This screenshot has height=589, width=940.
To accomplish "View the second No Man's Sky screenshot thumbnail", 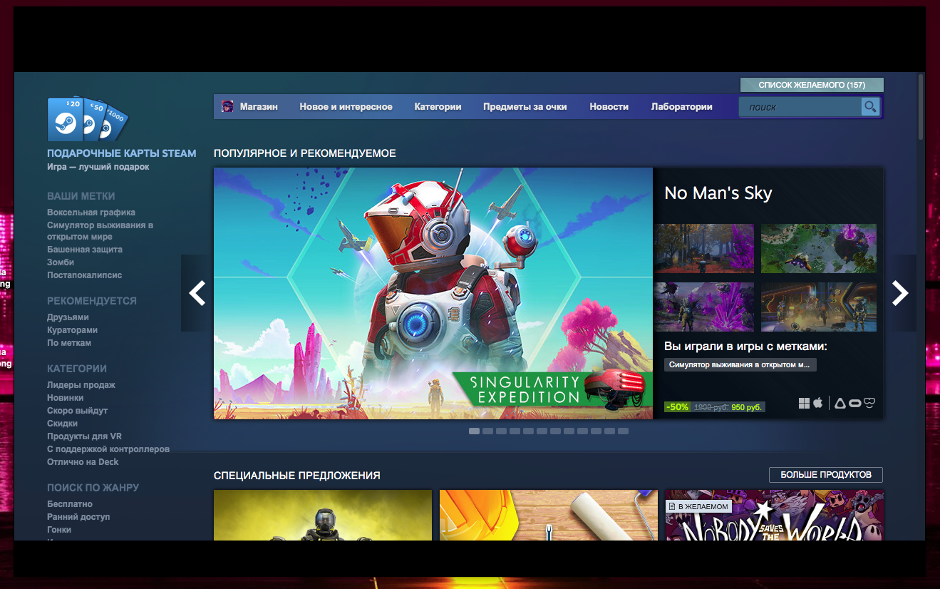I will coord(819,248).
